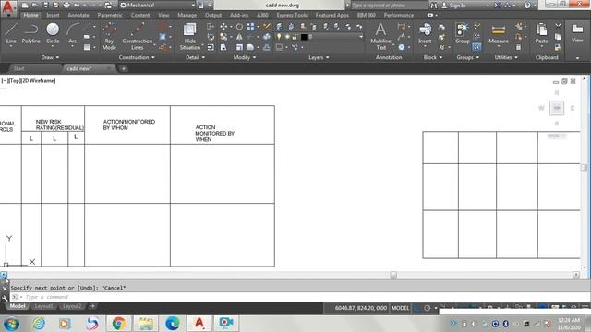Screen dimensions: 591x332
Task: Click the Plot (print) quick-access icon
Action: [66, 6]
